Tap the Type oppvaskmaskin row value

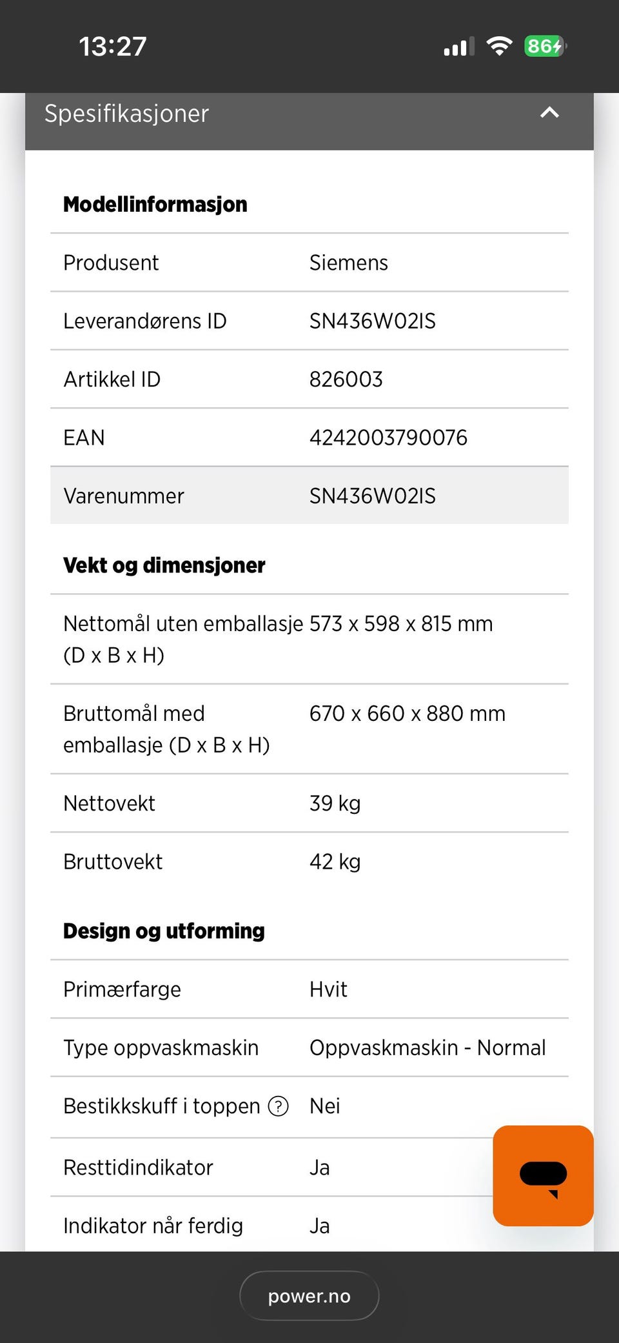coord(427,1047)
